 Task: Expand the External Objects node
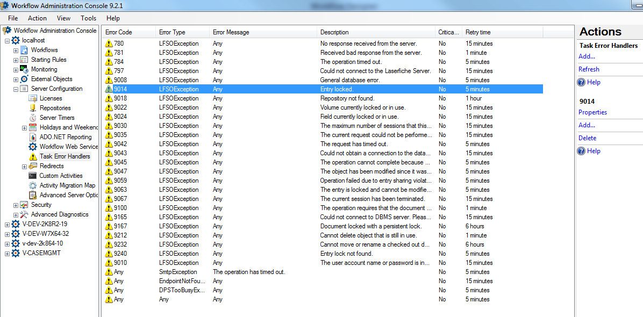(16, 80)
